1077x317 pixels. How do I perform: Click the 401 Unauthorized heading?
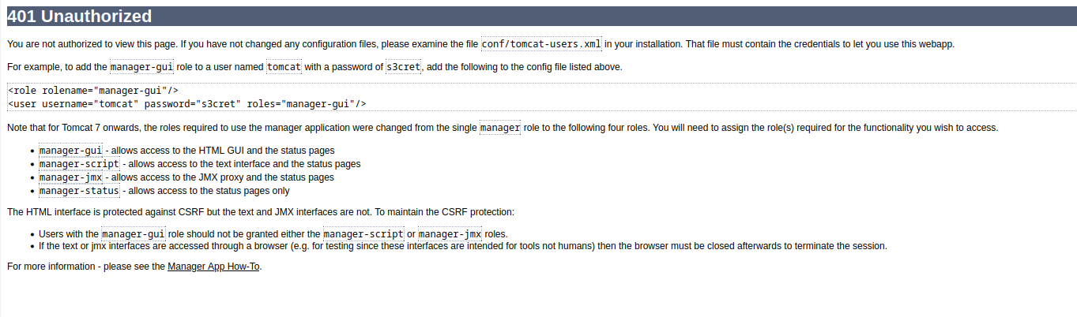79,17
